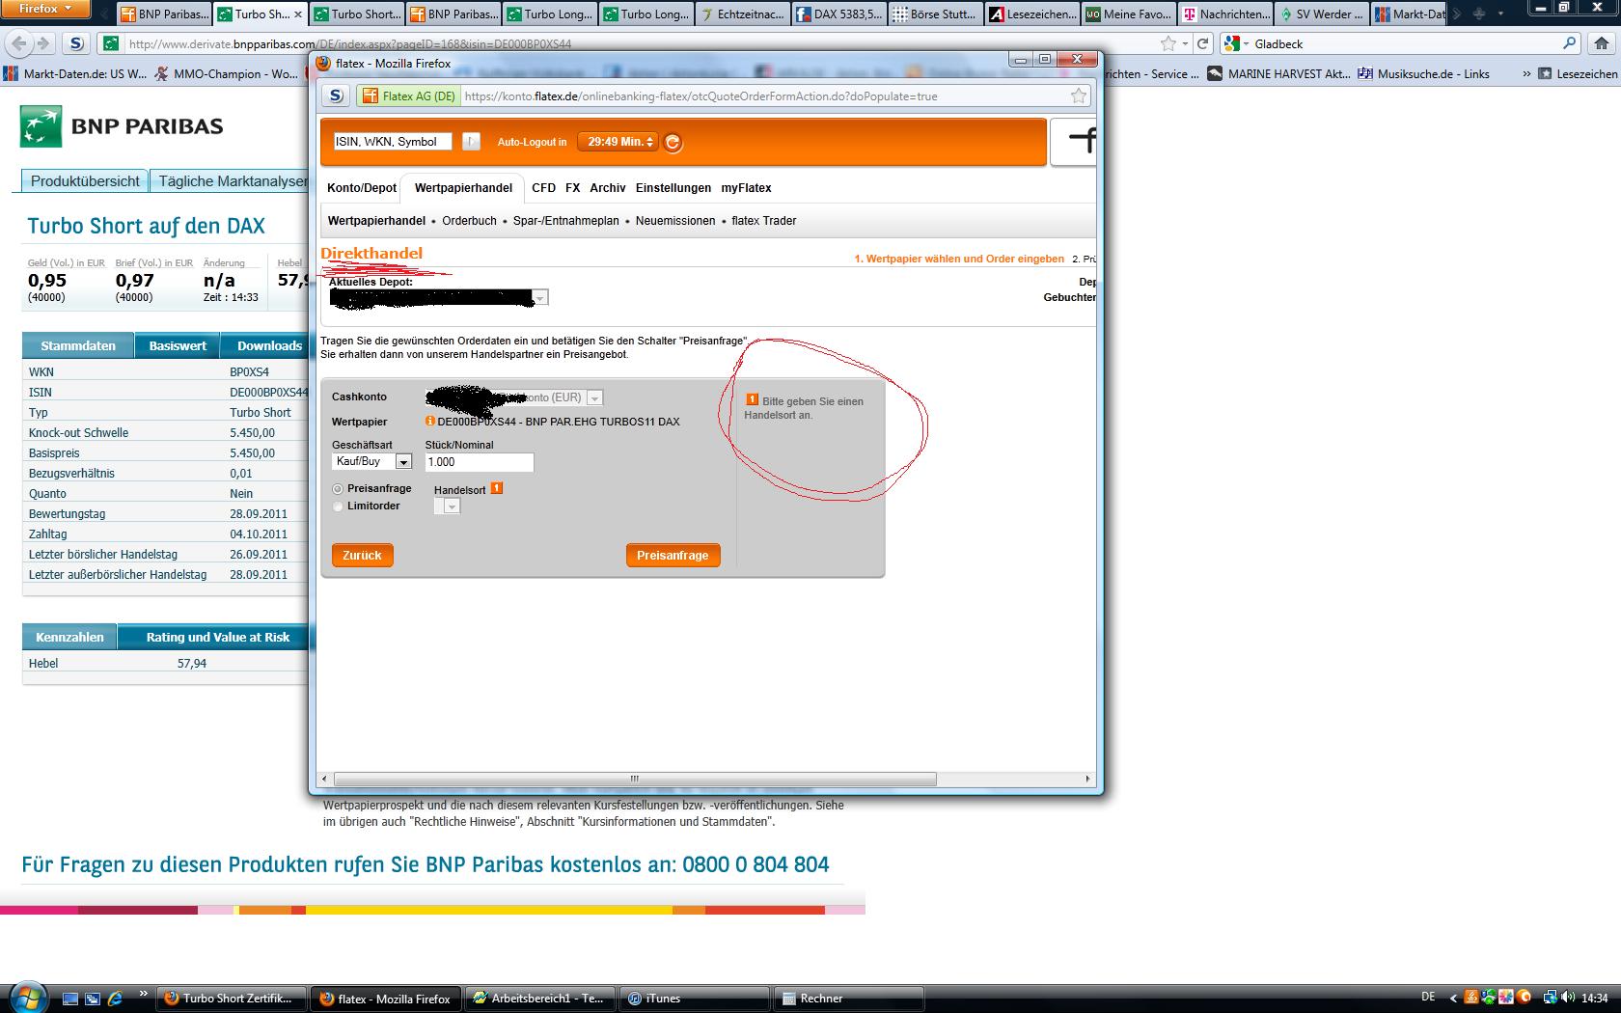
Task: Switch to iTunes in the taskbar
Action: coord(695,999)
